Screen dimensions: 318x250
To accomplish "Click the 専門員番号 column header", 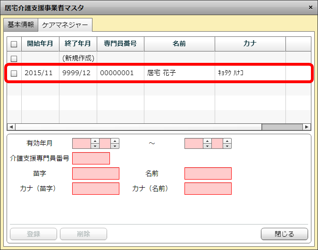I will pyautogui.click(x=120, y=44).
